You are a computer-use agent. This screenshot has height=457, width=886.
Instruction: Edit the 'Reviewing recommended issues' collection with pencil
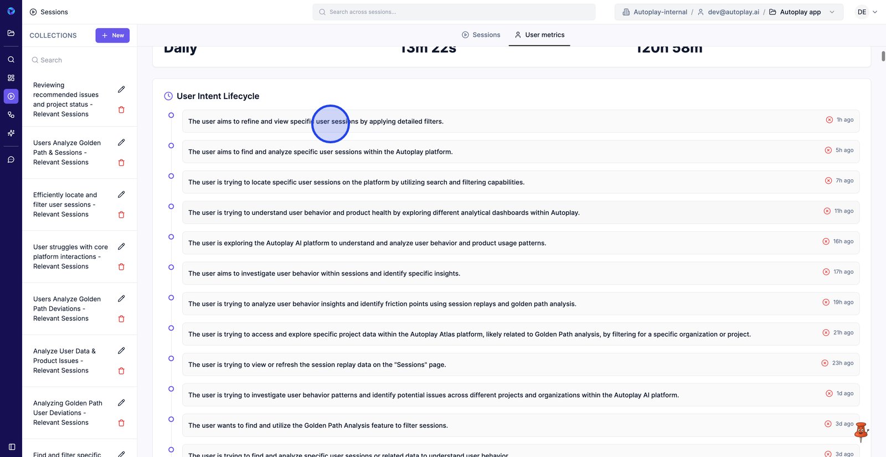point(121,90)
